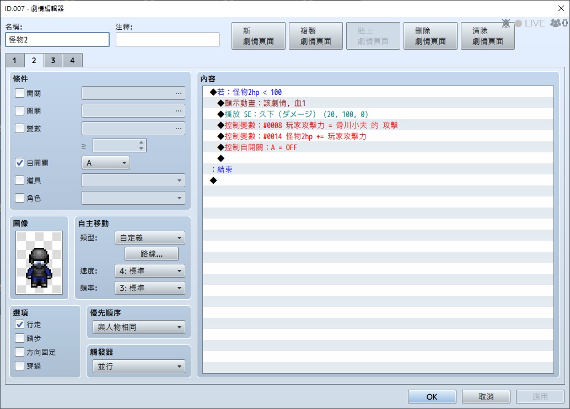Viewport: 570px width, 409px height.
Task: Click the 新劇情頁面 button
Action: 259,36
